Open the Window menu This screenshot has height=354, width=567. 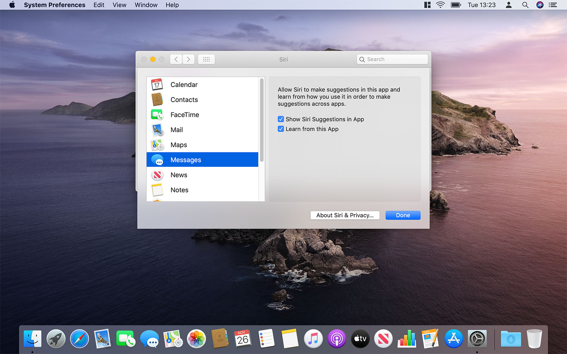146,5
